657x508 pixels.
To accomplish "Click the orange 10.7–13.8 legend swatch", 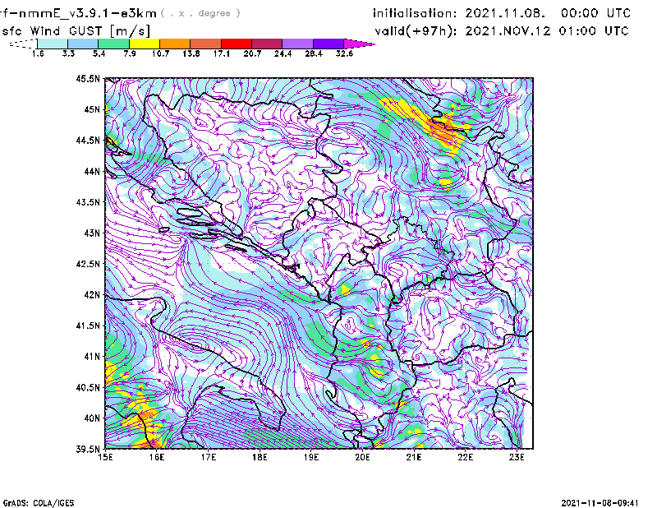I will coord(175,44).
